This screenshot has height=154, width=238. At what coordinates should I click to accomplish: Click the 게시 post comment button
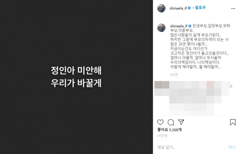click(232, 147)
